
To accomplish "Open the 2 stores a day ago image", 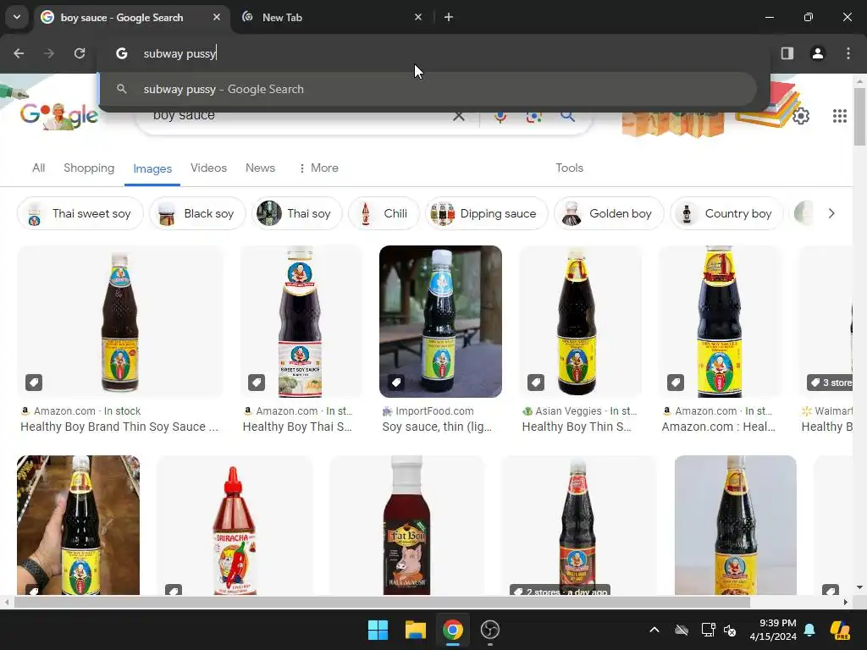I will (x=577, y=525).
